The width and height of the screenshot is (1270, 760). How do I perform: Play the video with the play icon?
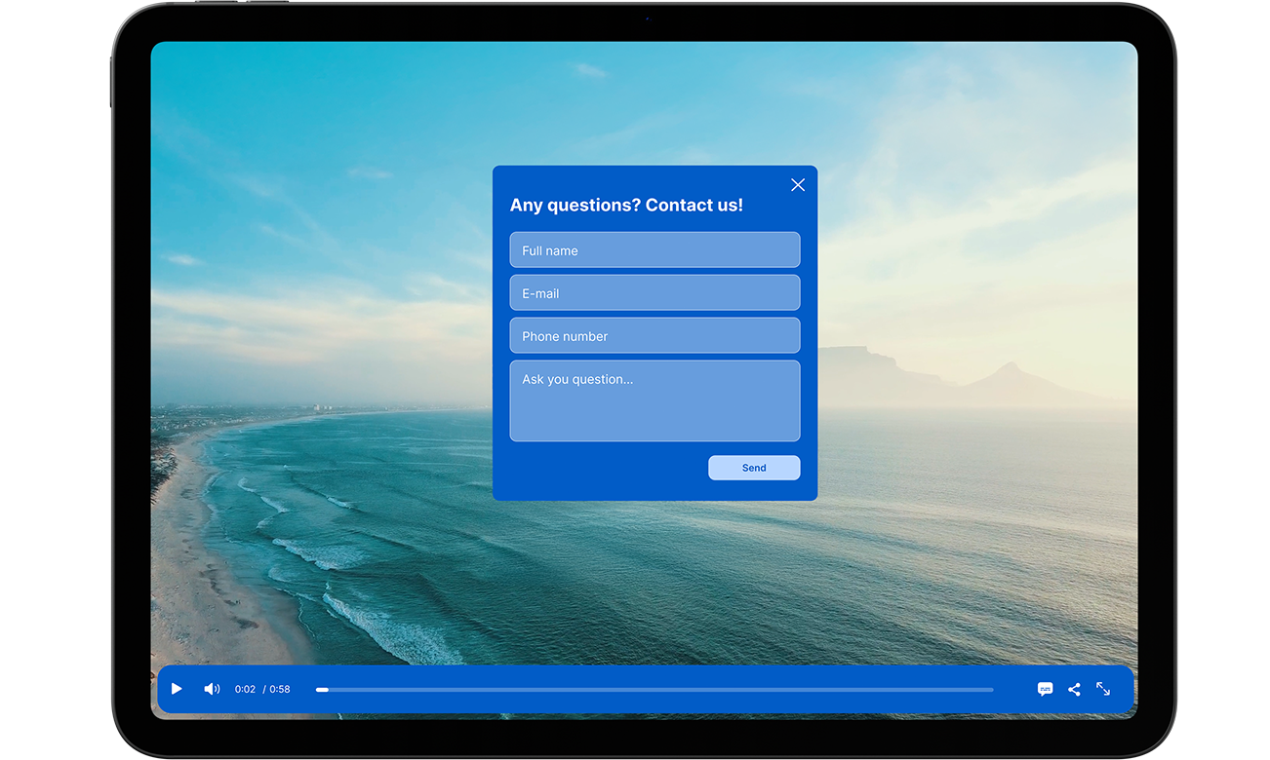(177, 689)
